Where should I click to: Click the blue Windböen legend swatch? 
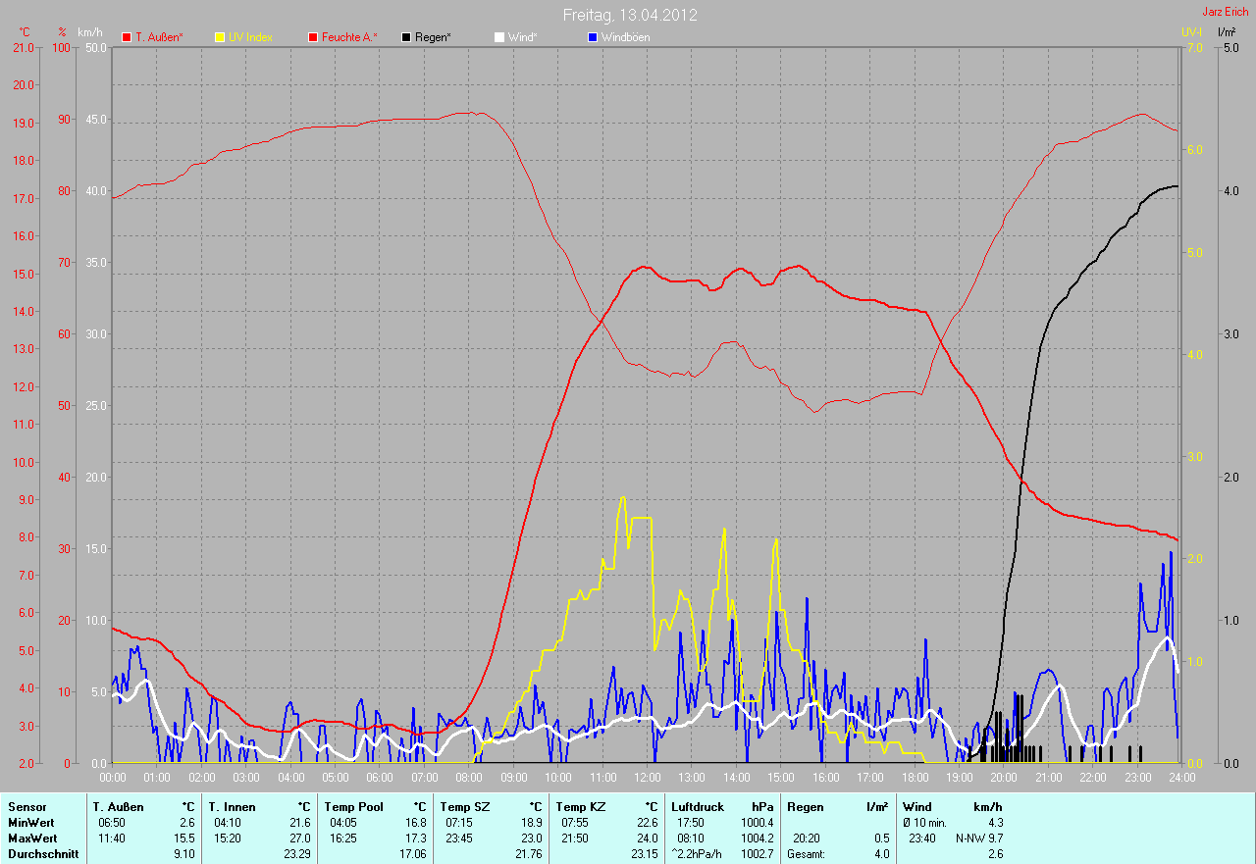tap(592, 37)
